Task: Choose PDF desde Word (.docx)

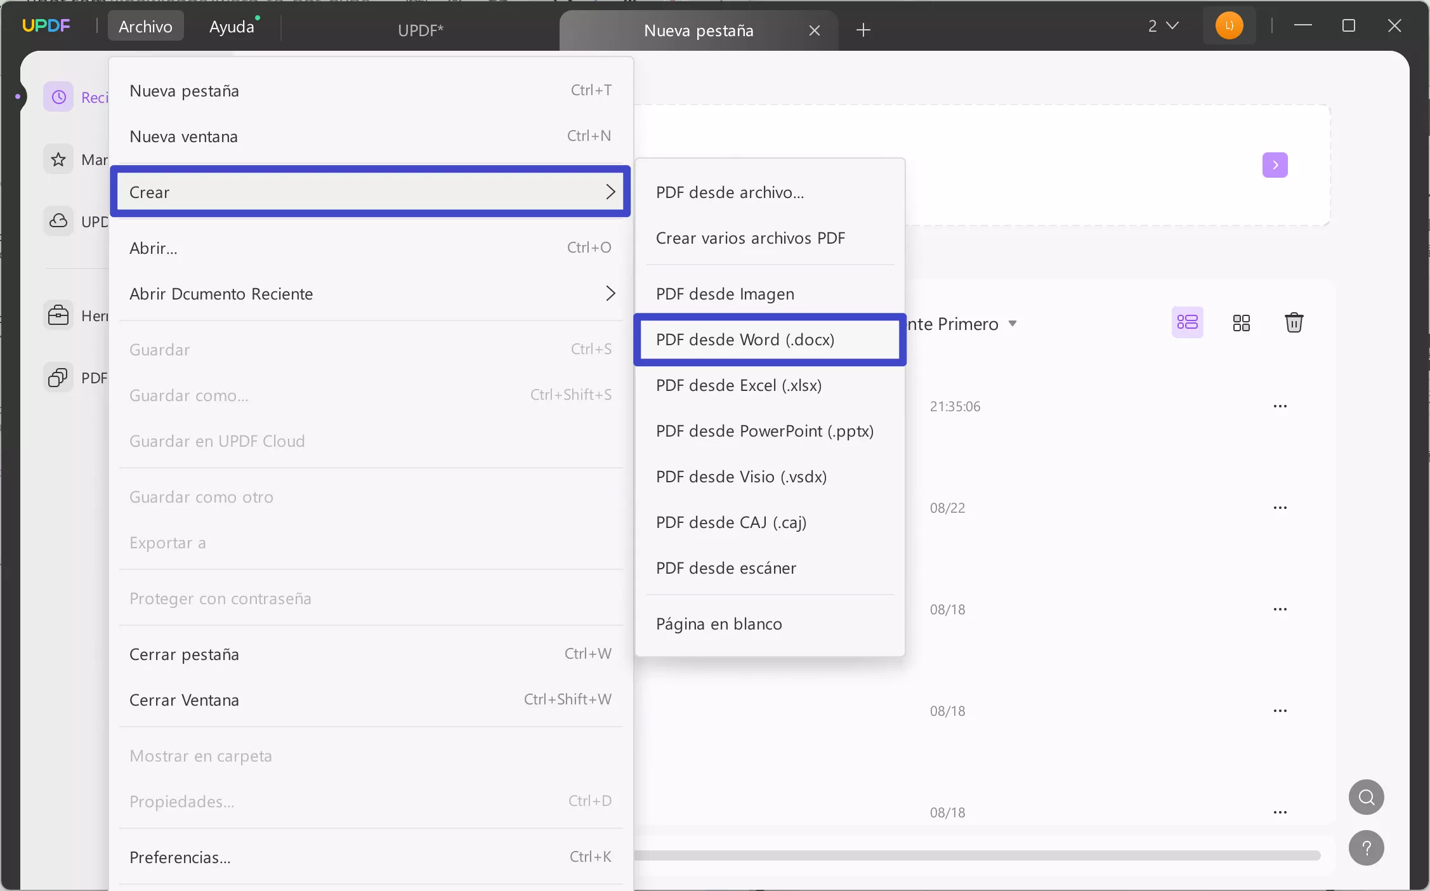Action: pyautogui.click(x=770, y=339)
